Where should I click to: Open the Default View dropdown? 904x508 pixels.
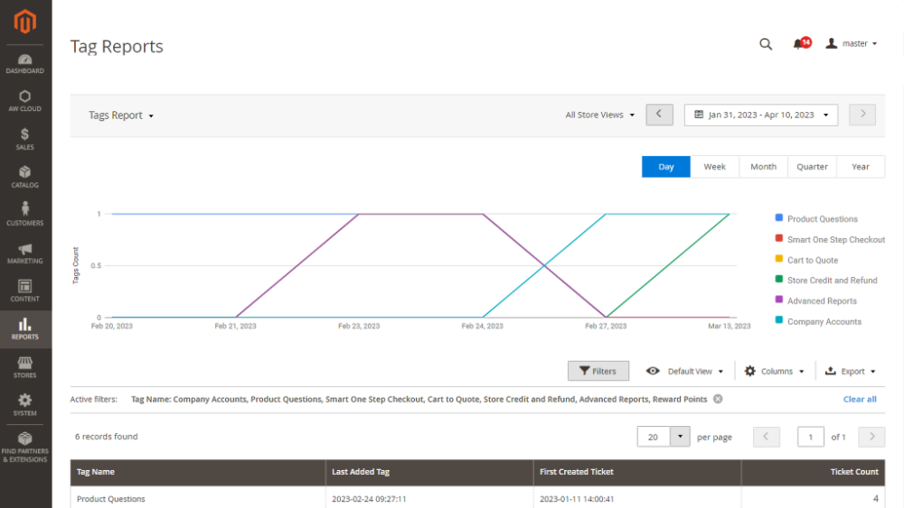[x=695, y=372]
